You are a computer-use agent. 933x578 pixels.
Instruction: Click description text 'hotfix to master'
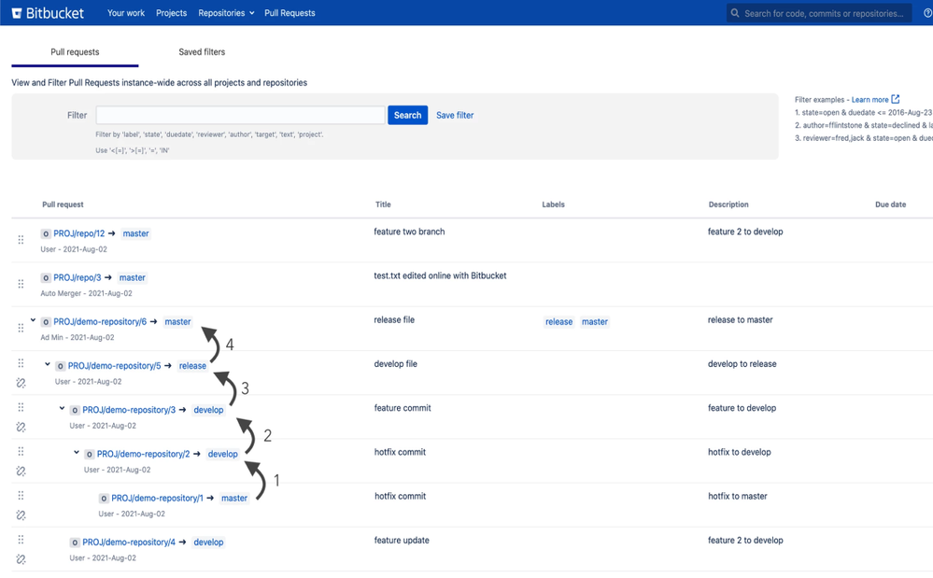click(x=737, y=496)
